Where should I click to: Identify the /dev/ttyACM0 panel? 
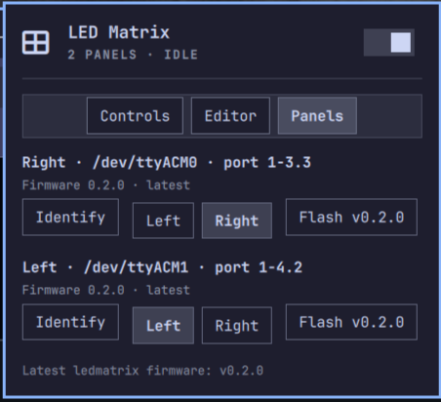click(70, 217)
